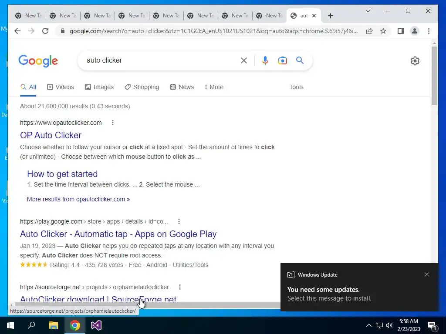Image resolution: width=446 pixels, height=334 pixels.
Task: Click the Google logo
Action: [38, 61]
